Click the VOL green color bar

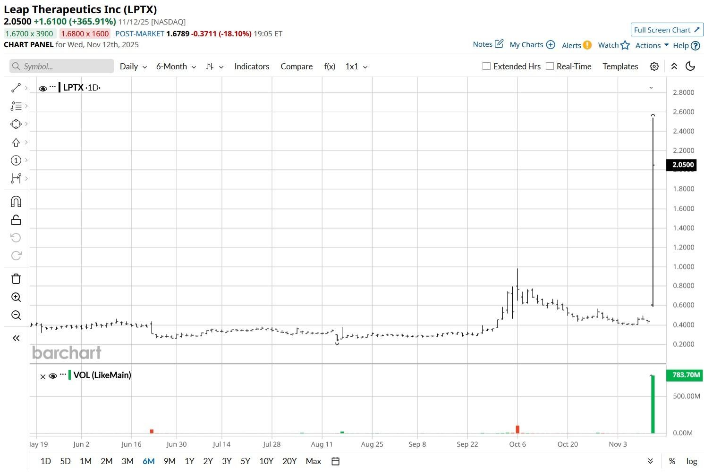[70, 375]
